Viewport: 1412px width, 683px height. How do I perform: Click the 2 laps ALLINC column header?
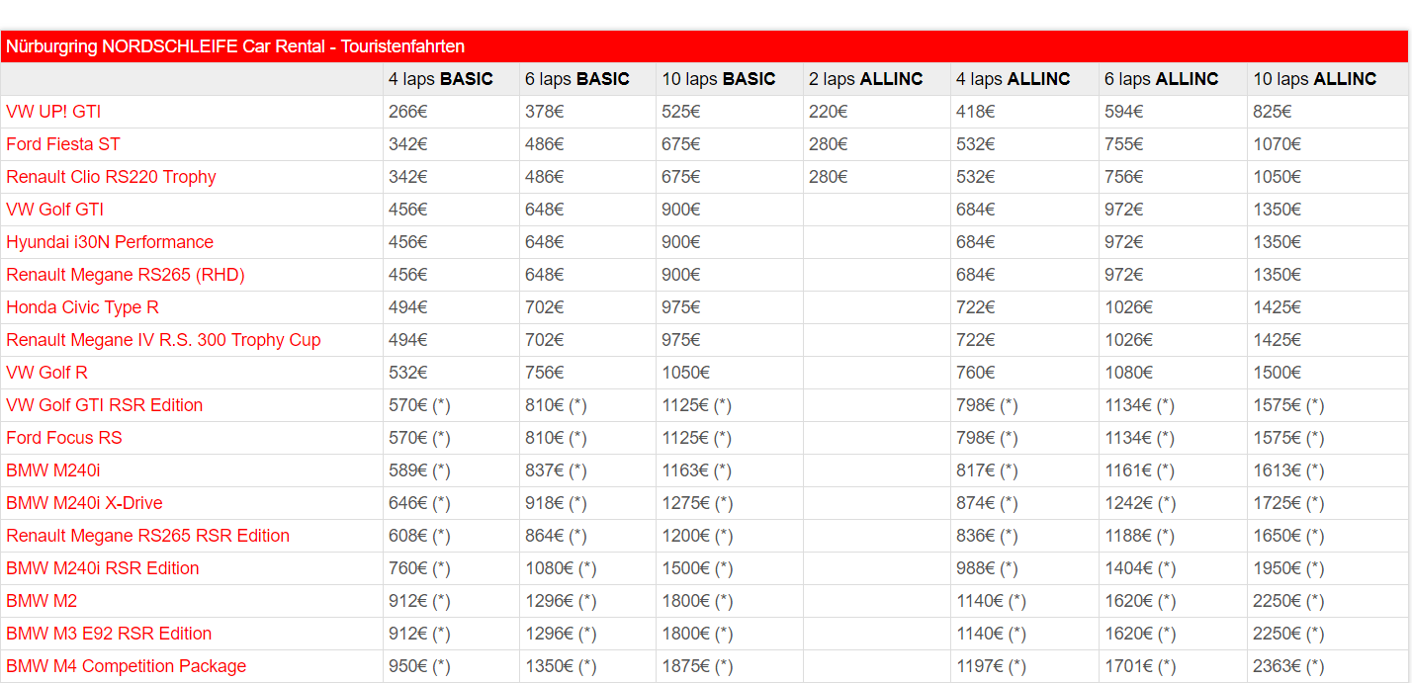pyautogui.click(x=866, y=79)
